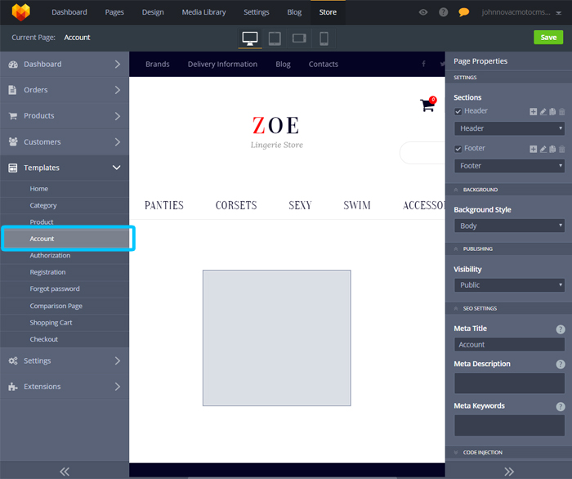This screenshot has width=572, height=479.
Task: Open the Visibility dropdown
Action: point(509,285)
